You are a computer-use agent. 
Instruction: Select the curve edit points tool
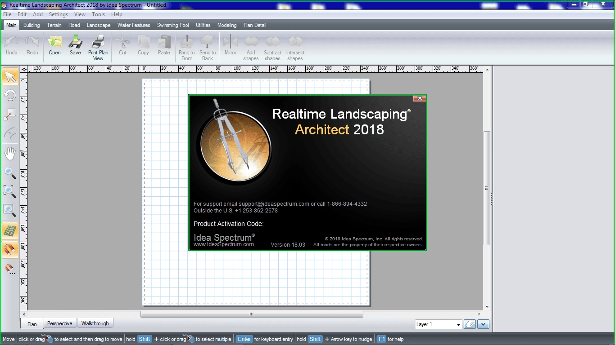click(x=10, y=133)
